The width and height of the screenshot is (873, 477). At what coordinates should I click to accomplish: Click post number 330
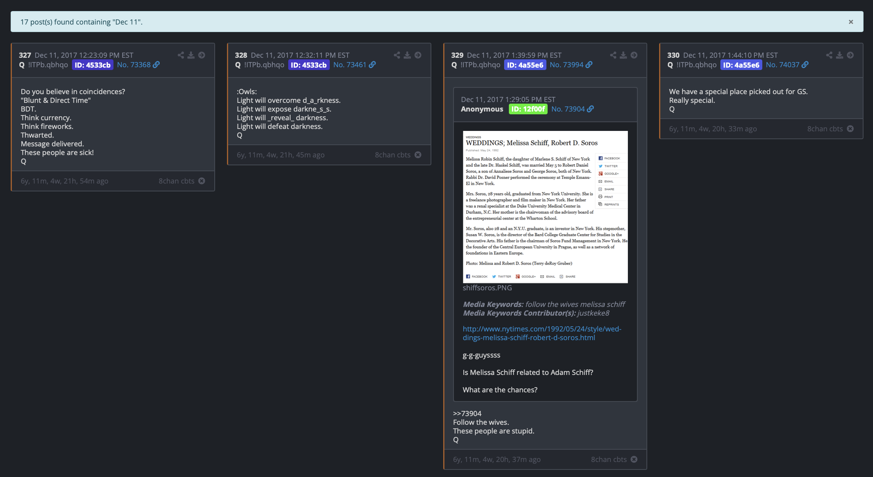(x=674, y=55)
